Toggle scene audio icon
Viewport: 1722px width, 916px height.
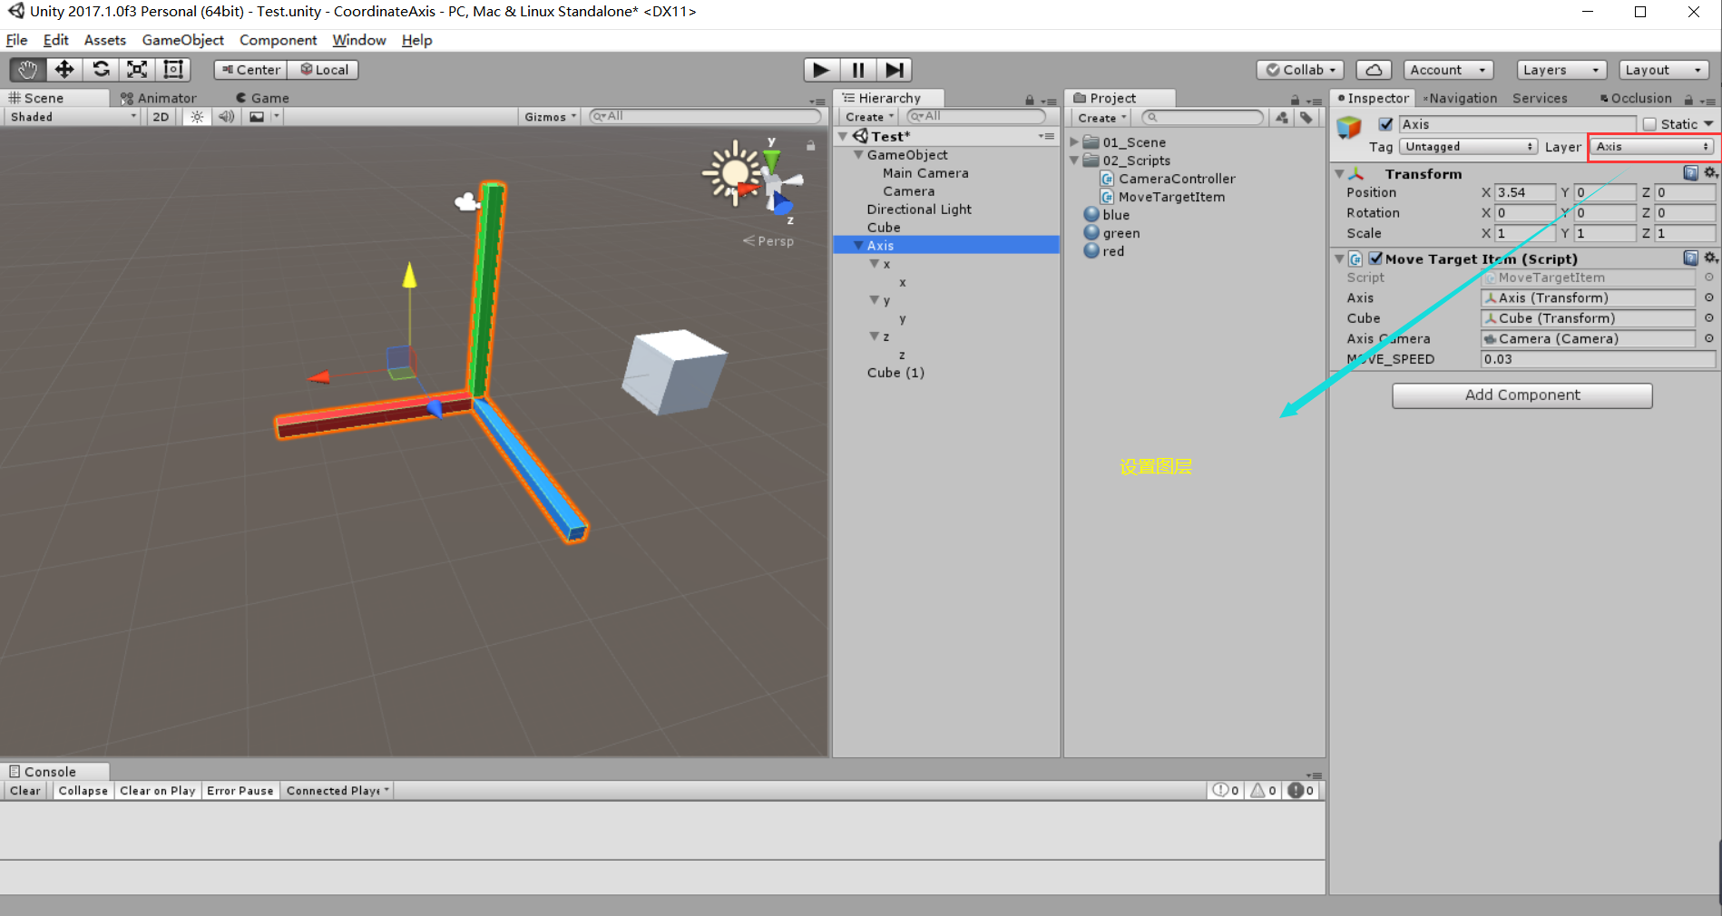coord(227,117)
